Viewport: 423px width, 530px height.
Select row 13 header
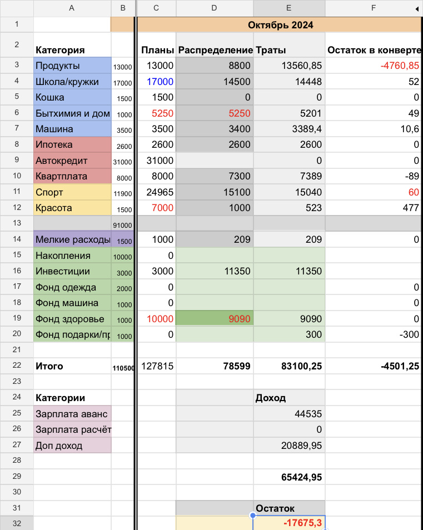(x=17, y=223)
